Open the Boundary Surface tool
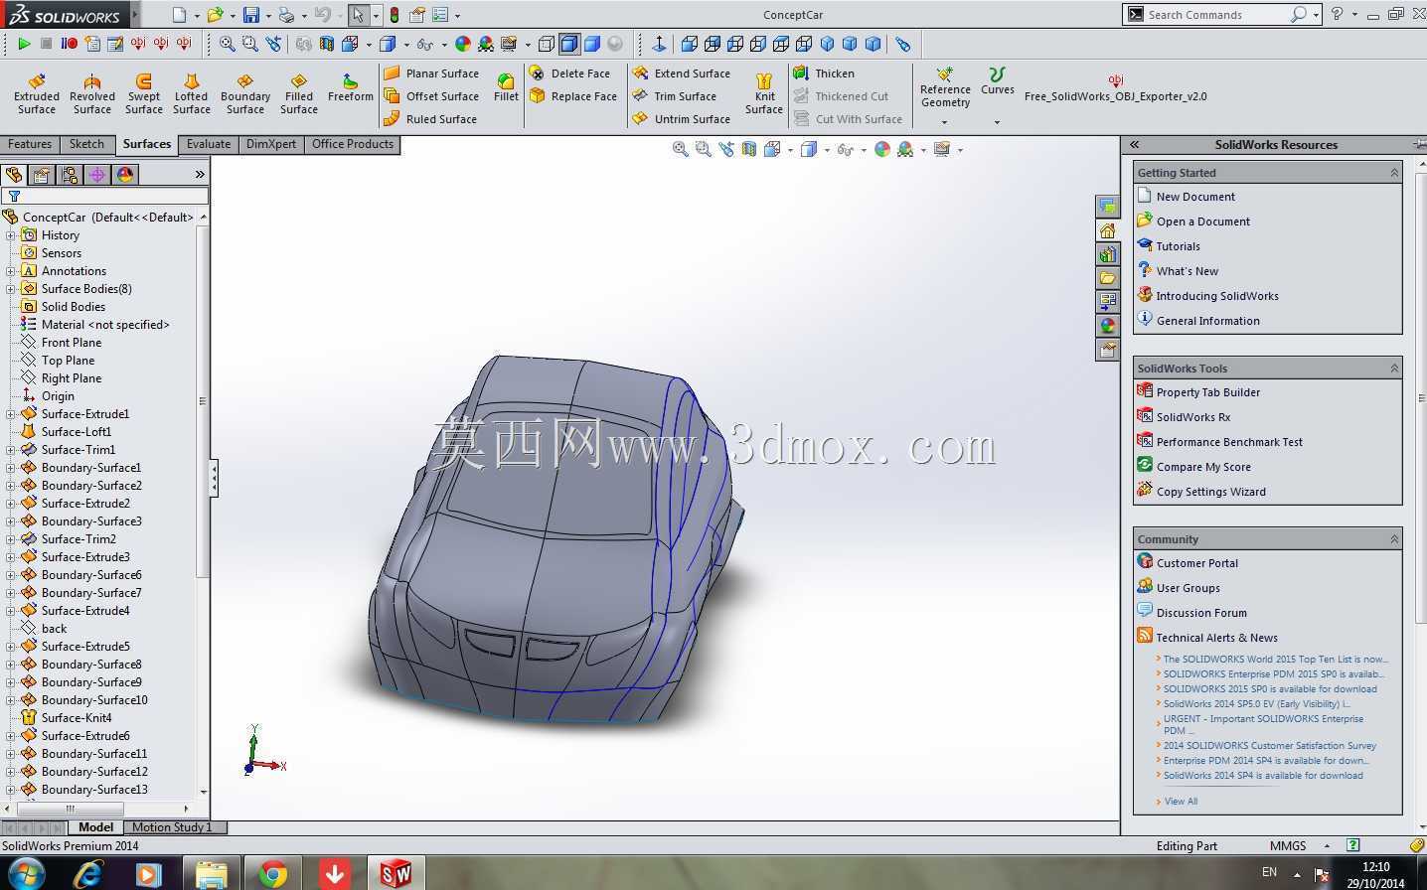1427x890 pixels. click(x=245, y=94)
